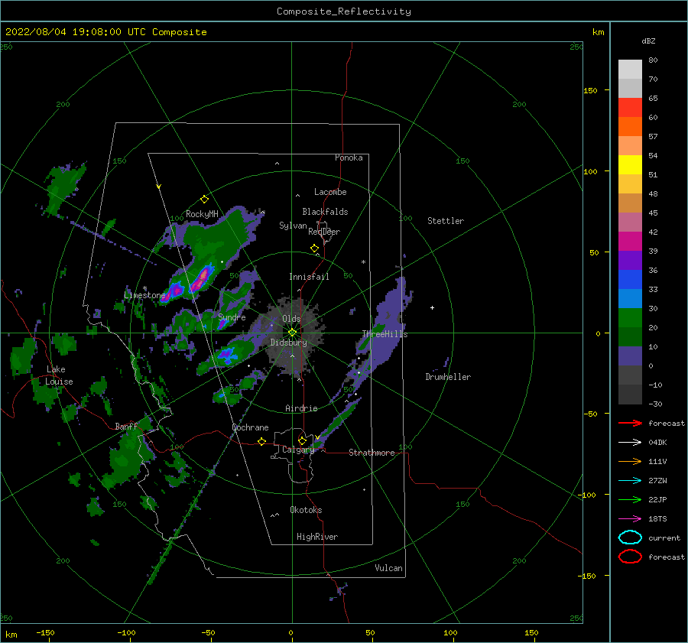Image resolution: width=688 pixels, height=643 pixels.
Task: Click the cyan current ellipse legend icon
Action: [x=630, y=537]
